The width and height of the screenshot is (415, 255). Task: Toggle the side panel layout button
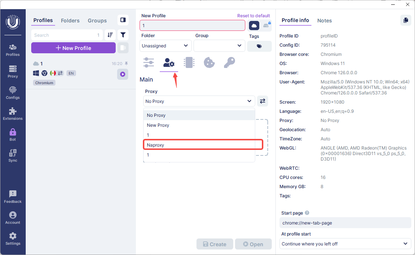tap(123, 20)
